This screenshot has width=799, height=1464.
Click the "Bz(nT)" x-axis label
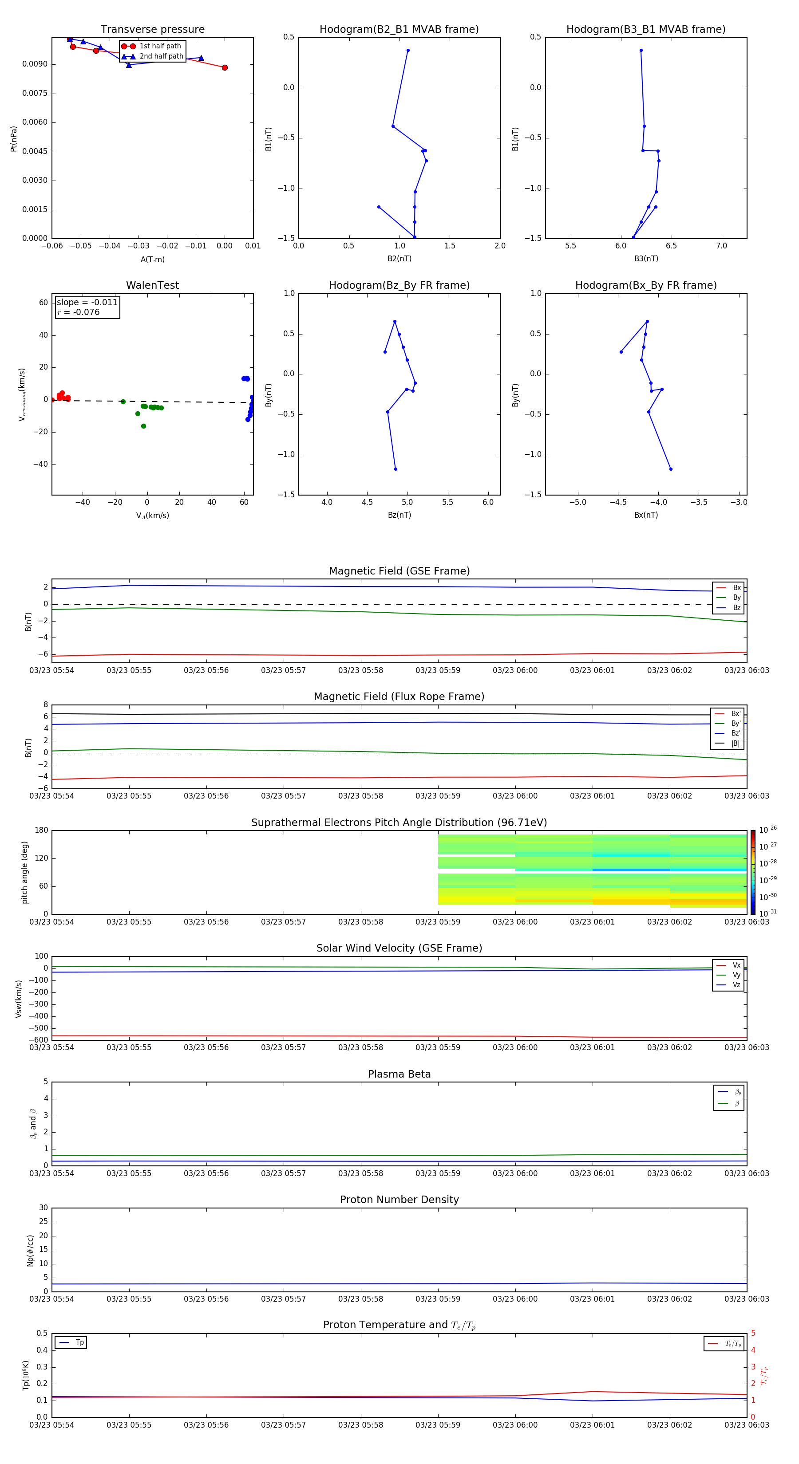click(399, 515)
